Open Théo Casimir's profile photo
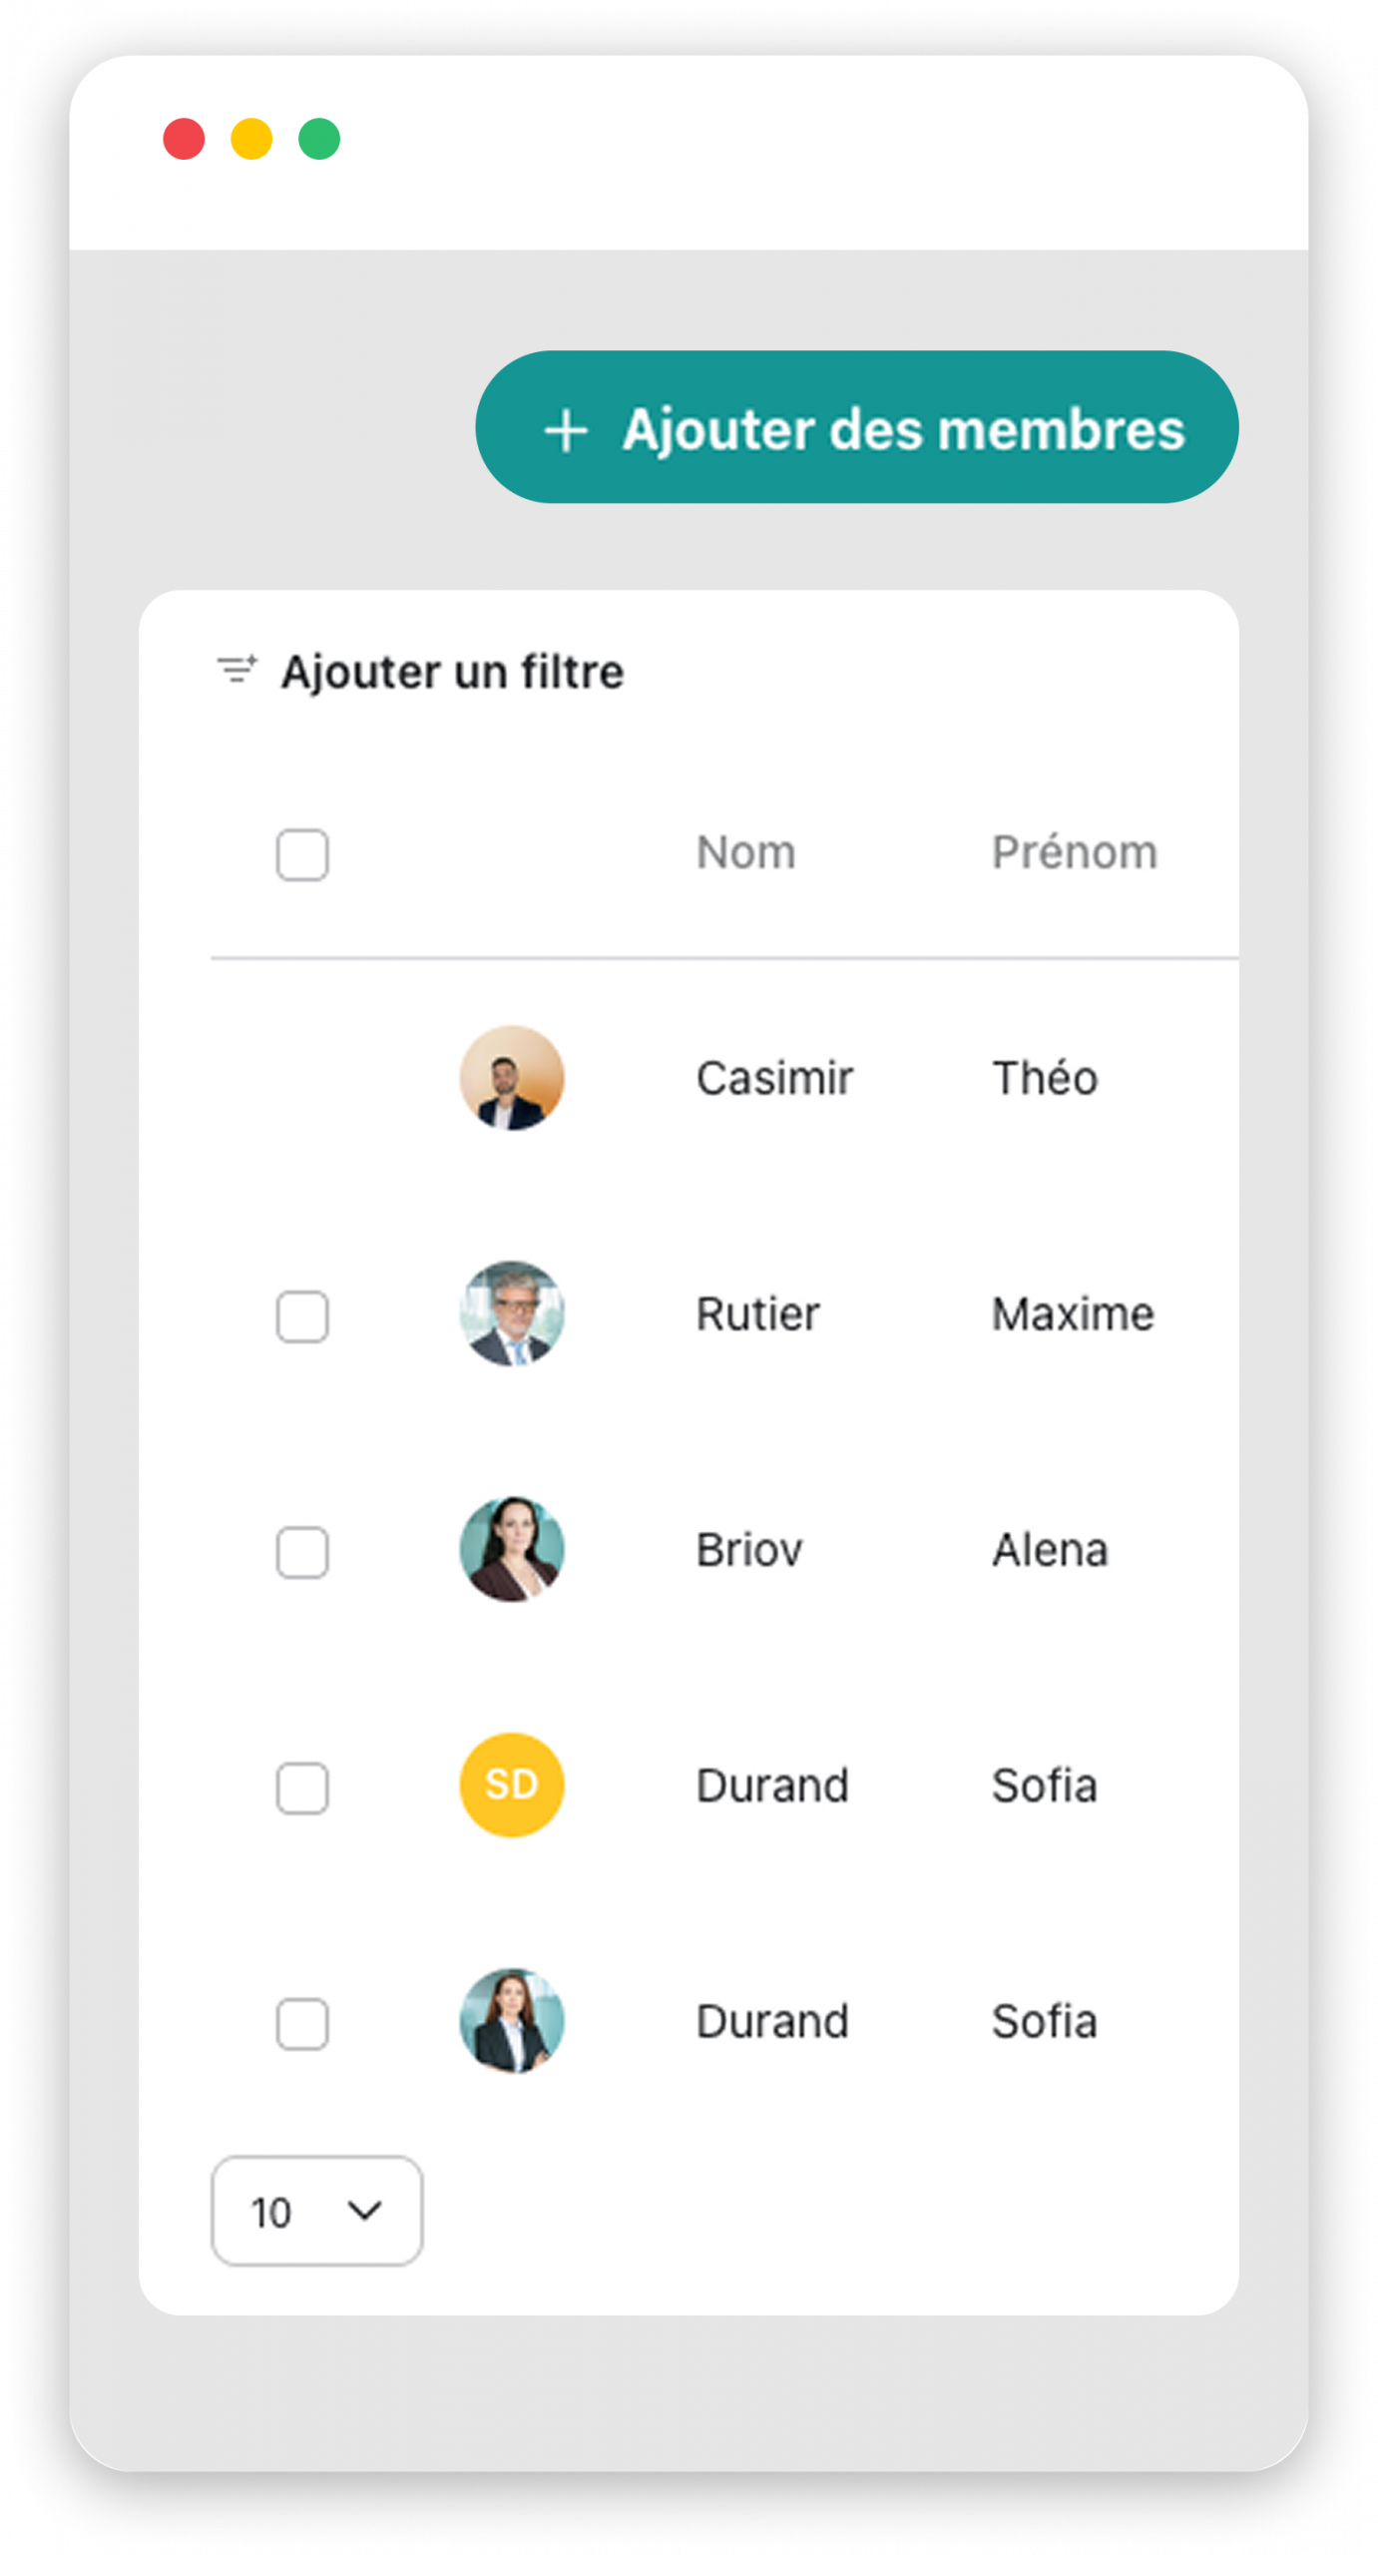The width and height of the screenshot is (1378, 2555). [512, 1078]
